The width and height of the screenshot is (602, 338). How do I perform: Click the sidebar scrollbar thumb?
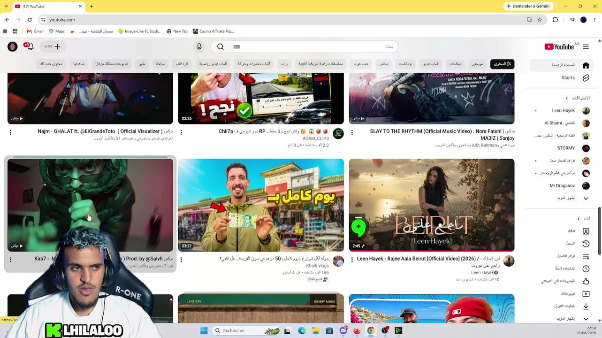click(x=599, y=231)
